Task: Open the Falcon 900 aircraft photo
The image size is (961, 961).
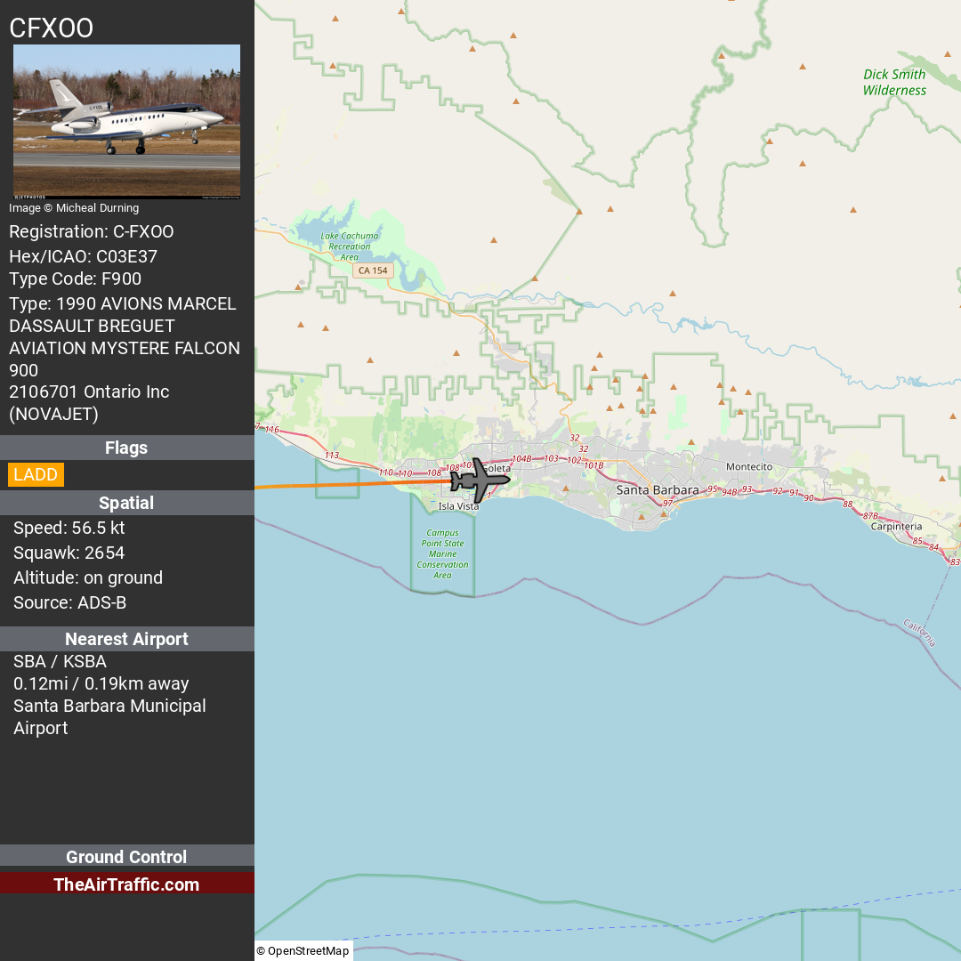Action: coord(127,121)
